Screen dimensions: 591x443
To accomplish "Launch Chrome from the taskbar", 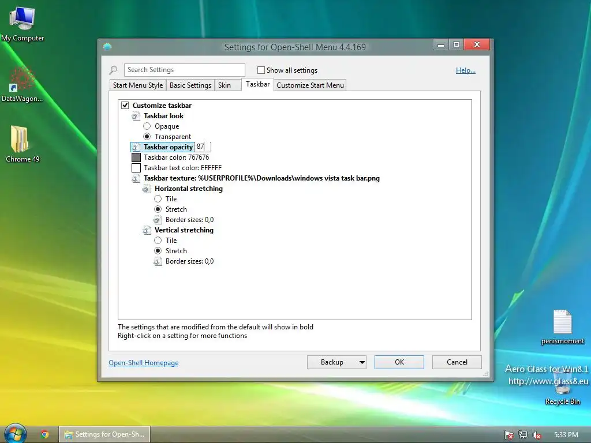I will click(x=45, y=434).
